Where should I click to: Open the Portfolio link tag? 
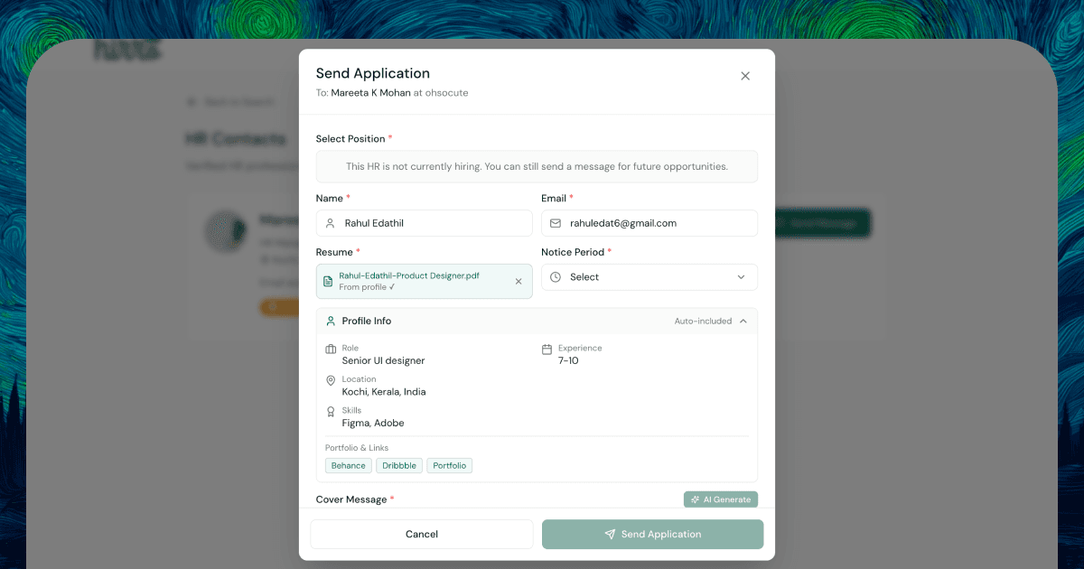coord(450,466)
